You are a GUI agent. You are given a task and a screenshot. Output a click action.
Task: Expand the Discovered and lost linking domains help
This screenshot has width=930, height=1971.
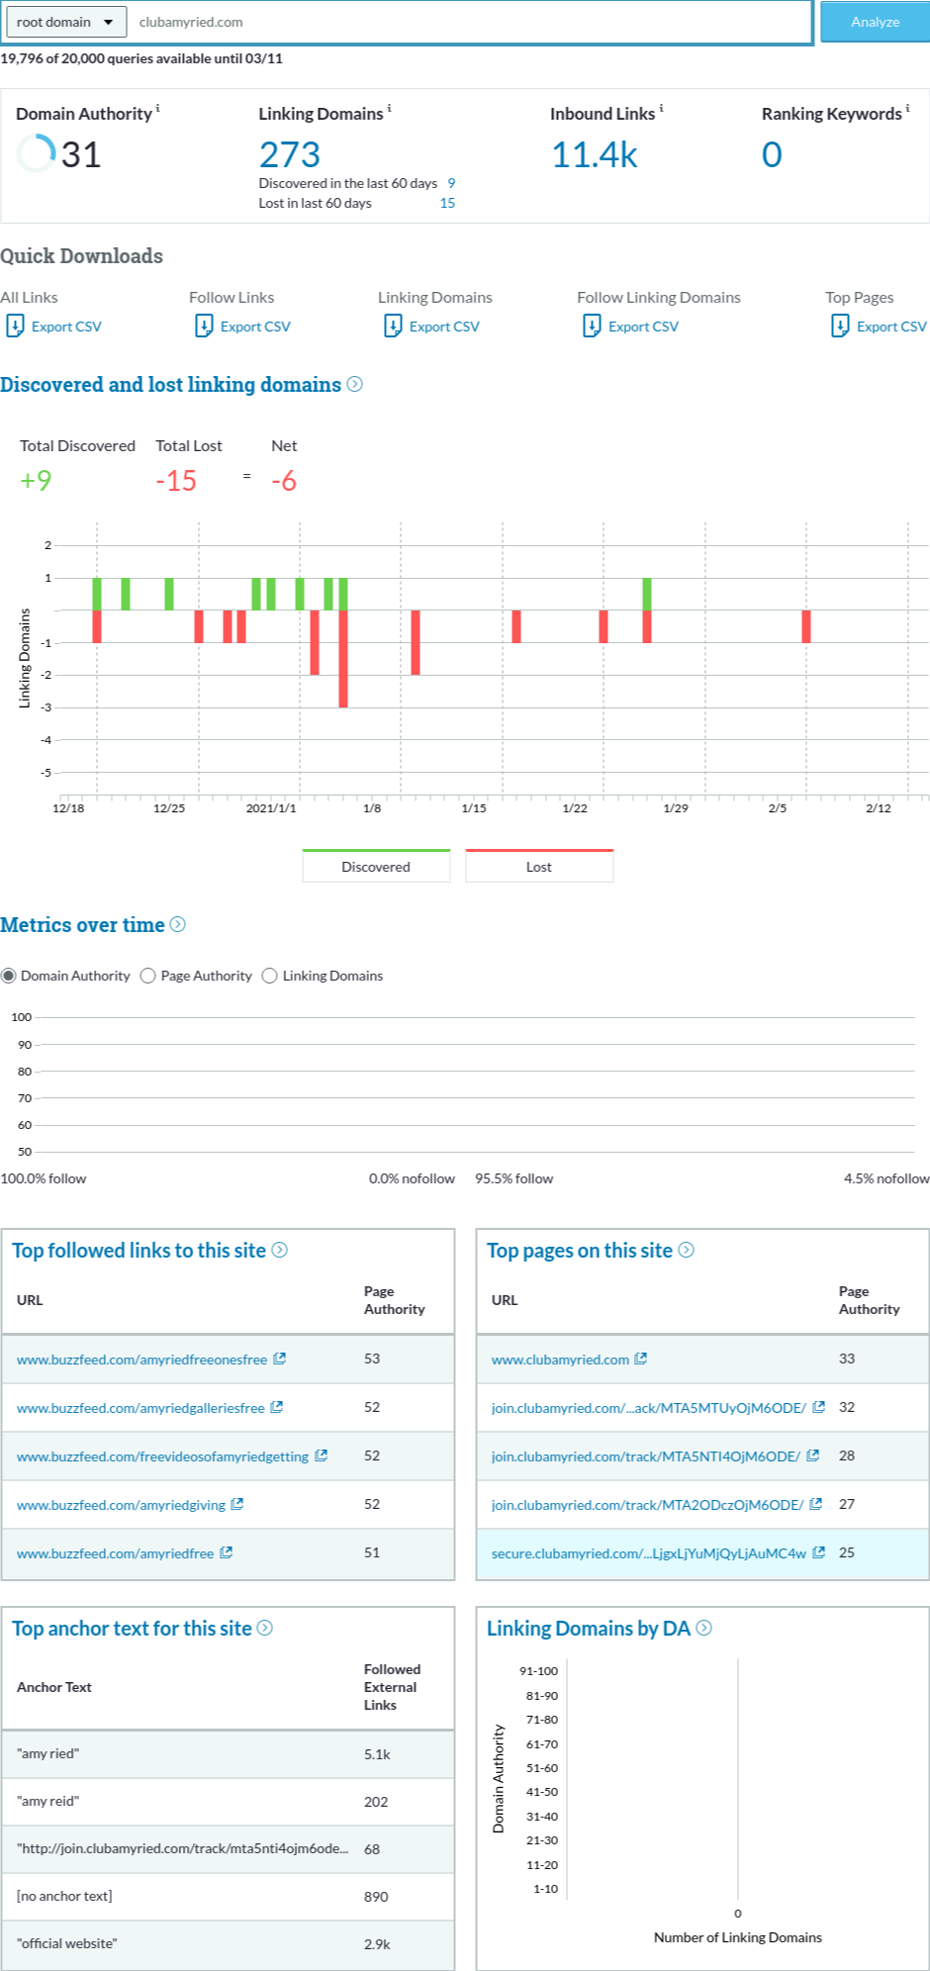click(x=355, y=384)
